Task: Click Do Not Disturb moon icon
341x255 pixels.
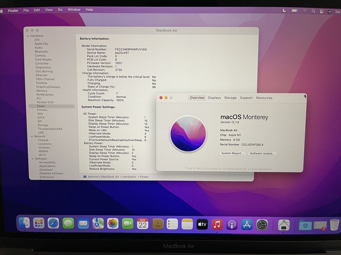Action: click(x=284, y=11)
